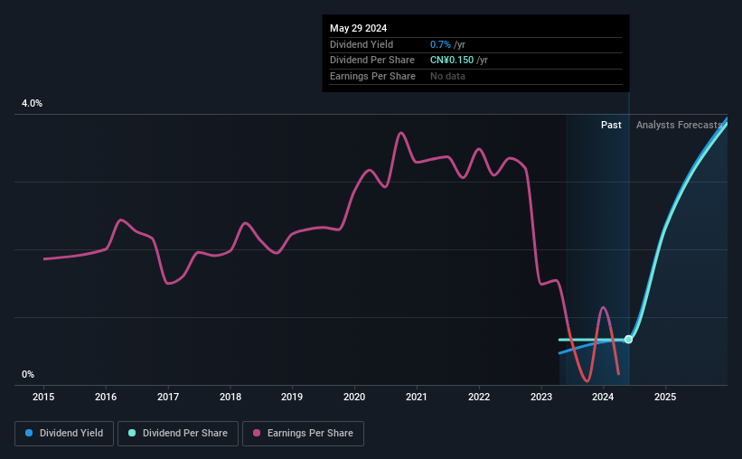Click the May 29 2024 tooltip date header
This screenshot has height=459, width=742.
[x=358, y=28]
